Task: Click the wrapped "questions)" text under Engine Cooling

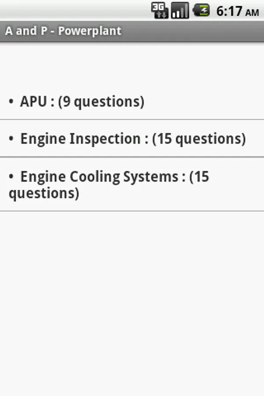Action: (x=44, y=193)
